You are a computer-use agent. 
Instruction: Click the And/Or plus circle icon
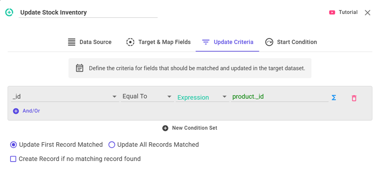16,111
